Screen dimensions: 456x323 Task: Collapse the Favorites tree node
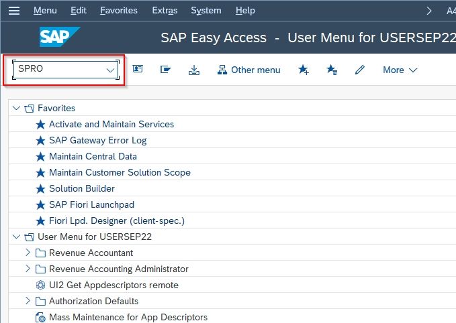[16, 109]
